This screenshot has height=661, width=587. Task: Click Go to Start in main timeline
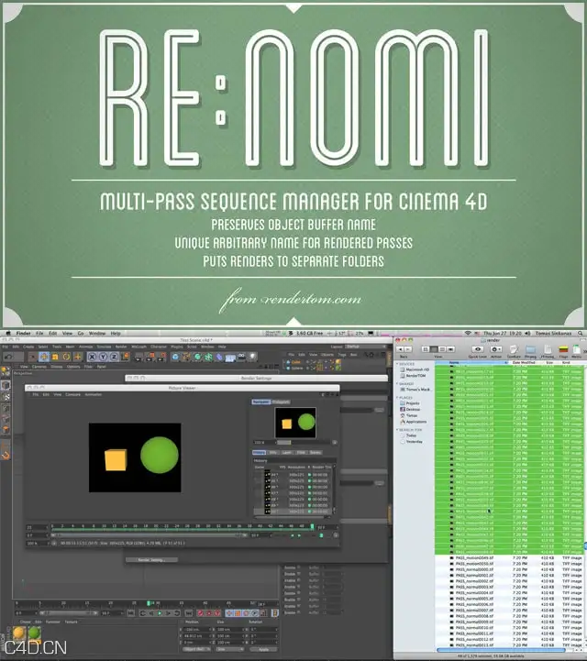tap(131, 613)
